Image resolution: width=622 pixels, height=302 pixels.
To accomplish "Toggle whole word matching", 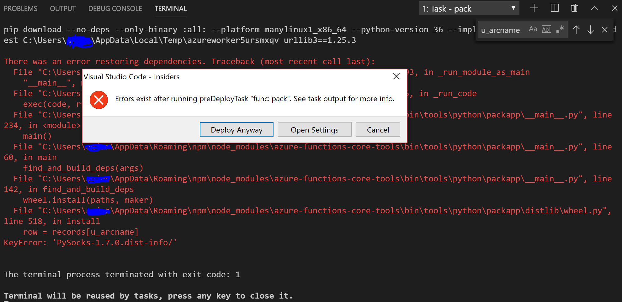I will pos(546,29).
